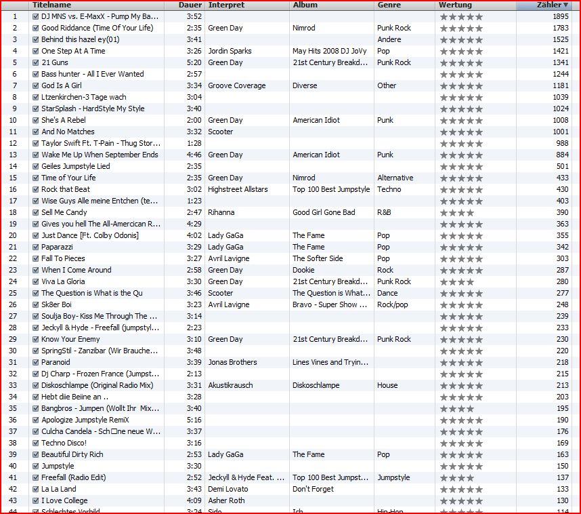Select the Ltzenkirchen-3 Tage wach track
Viewport: 581px width, 514px height.
pos(84,97)
